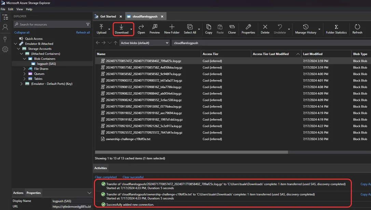Screen dimensions: 371x210
Task: Select the logpush (SAS) container
Action: click(x=46, y=64)
